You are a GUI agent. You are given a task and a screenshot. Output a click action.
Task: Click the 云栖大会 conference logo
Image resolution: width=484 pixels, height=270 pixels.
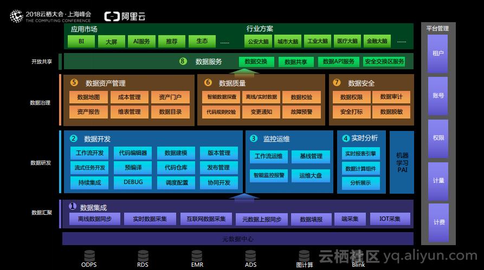coord(16,16)
